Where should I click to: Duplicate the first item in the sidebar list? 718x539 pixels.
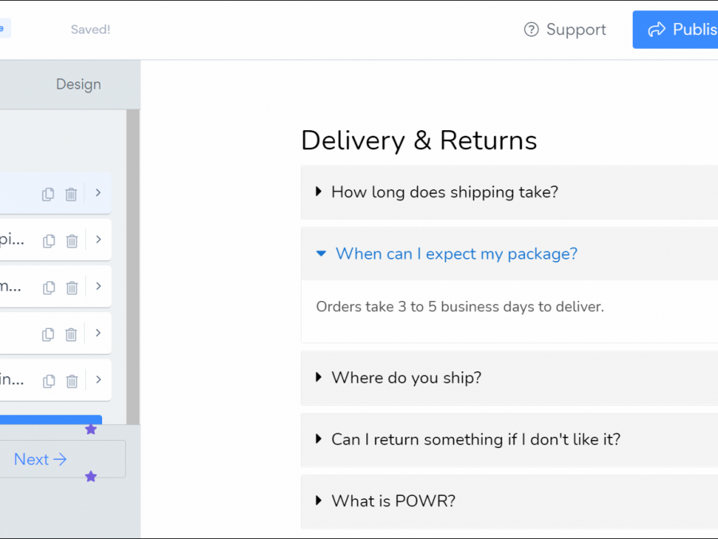[x=49, y=194]
